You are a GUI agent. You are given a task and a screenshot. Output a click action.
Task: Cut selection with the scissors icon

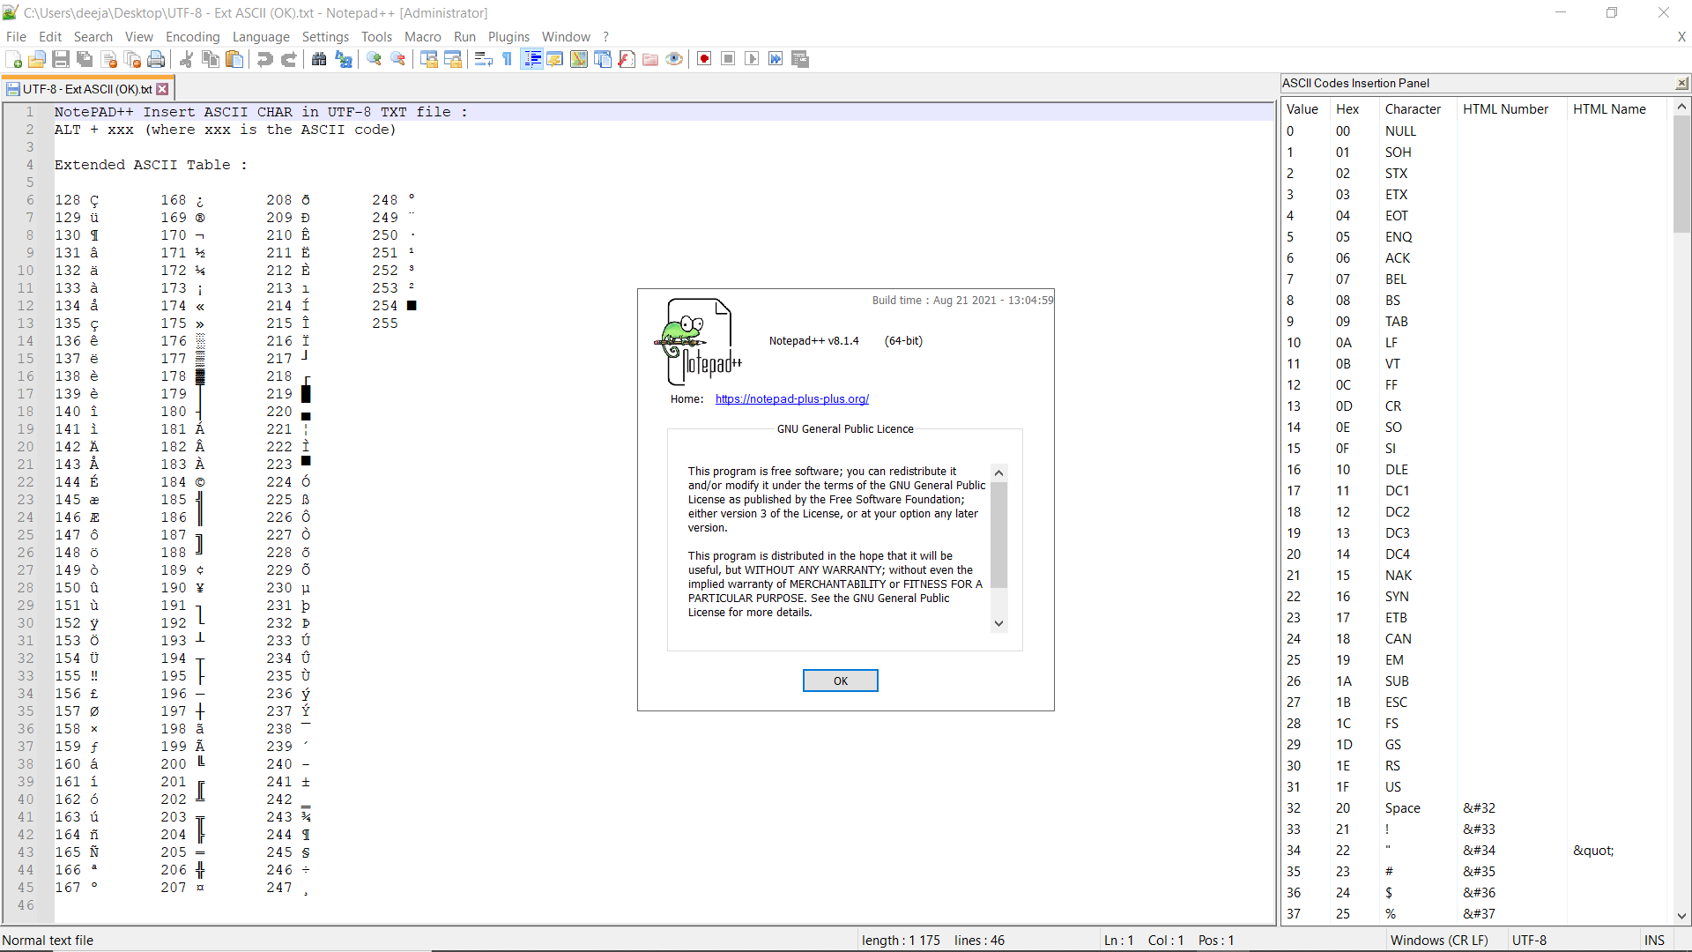click(186, 59)
